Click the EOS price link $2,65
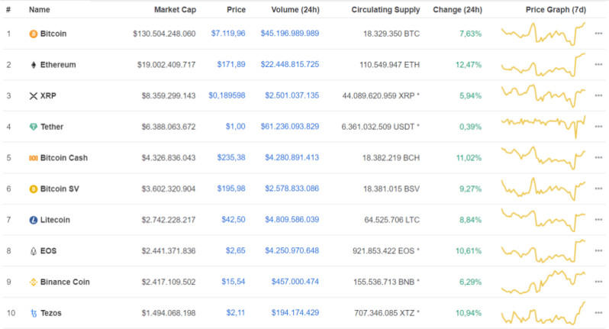This screenshot has width=609, height=329. tap(235, 250)
